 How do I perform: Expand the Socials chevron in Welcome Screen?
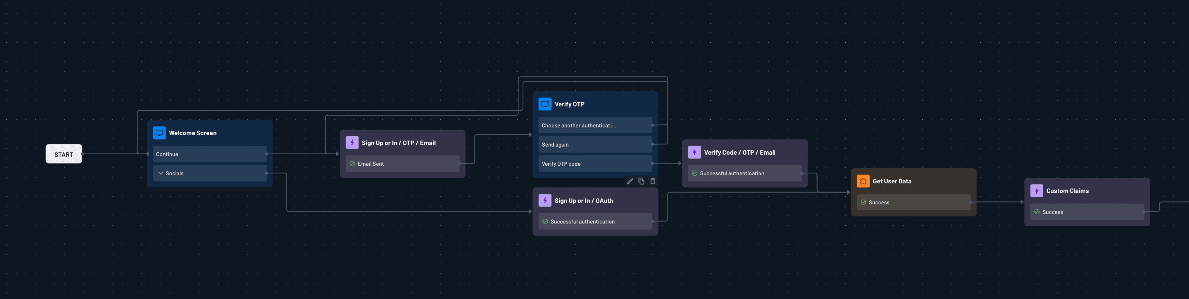pyautogui.click(x=161, y=173)
